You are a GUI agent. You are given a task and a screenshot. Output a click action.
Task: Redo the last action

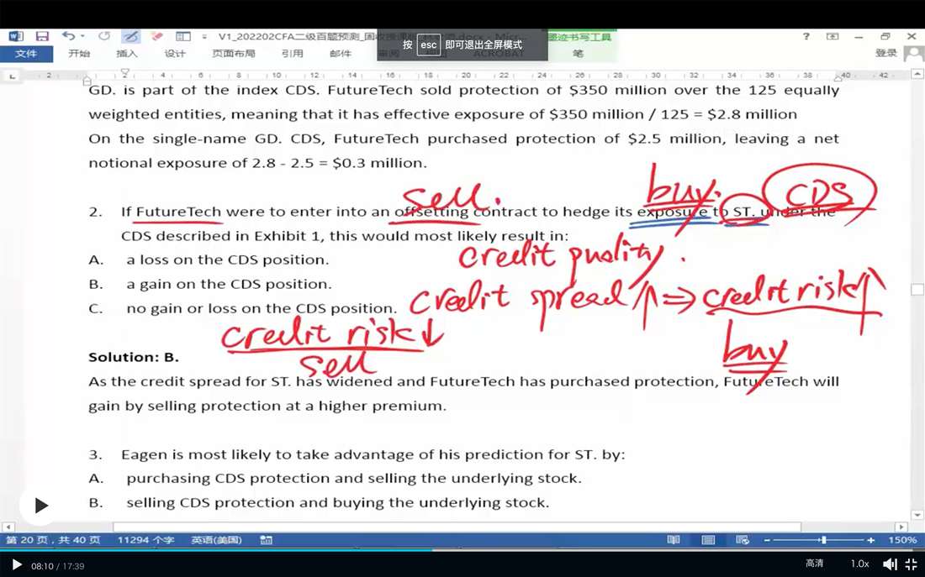coord(104,36)
